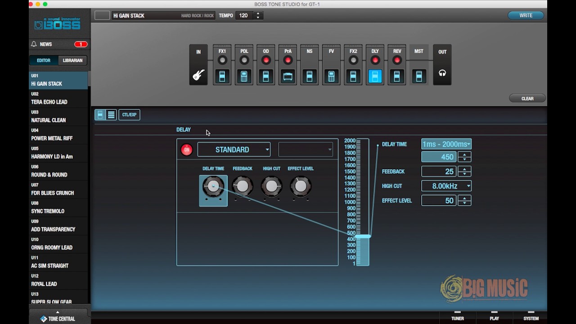Toggle the FX2 on/off LED

tap(353, 60)
